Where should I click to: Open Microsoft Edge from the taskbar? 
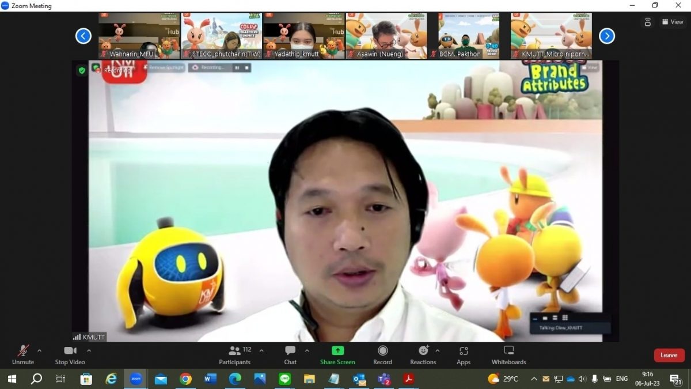(x=235, y=379)
